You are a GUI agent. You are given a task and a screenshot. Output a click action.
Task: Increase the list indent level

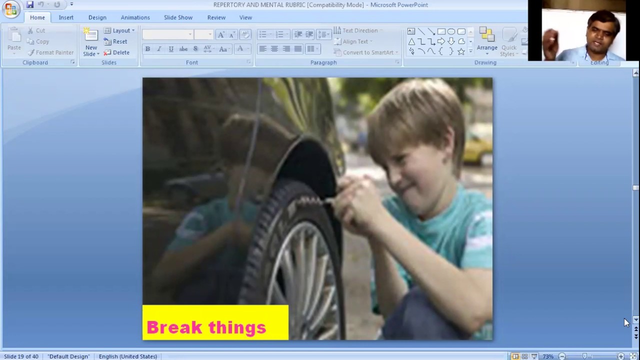pyautogui.click(x=310, y=34)
